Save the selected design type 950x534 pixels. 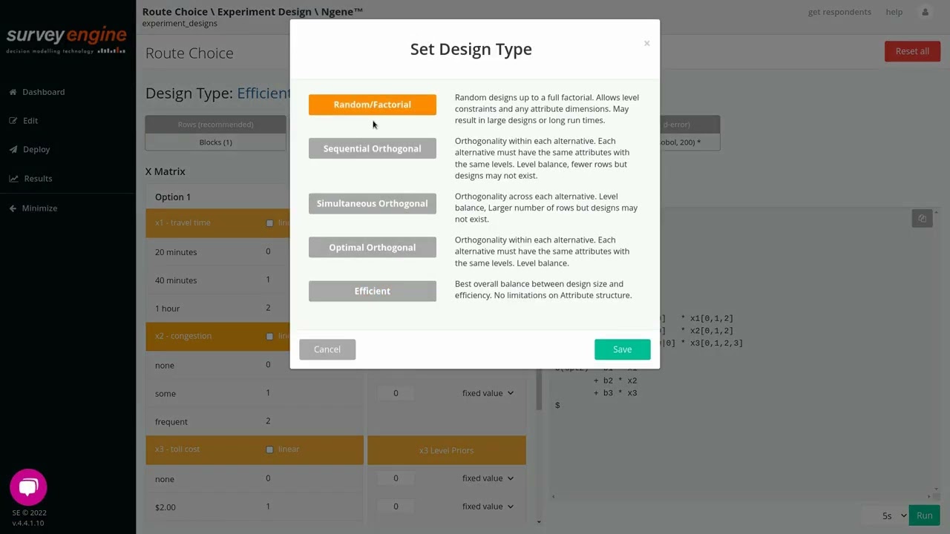(x=622, y=349)
